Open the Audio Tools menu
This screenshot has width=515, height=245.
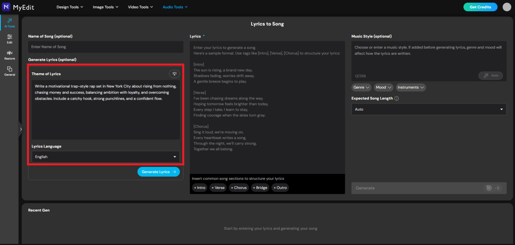[175, 6]
